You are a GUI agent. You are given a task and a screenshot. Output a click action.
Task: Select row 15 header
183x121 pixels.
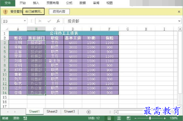click(x=5, y=97)
